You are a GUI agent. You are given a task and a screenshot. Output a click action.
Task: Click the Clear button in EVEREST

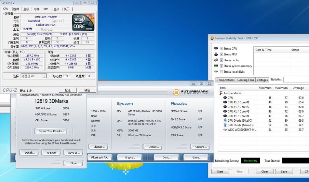(x=264, y=172)
